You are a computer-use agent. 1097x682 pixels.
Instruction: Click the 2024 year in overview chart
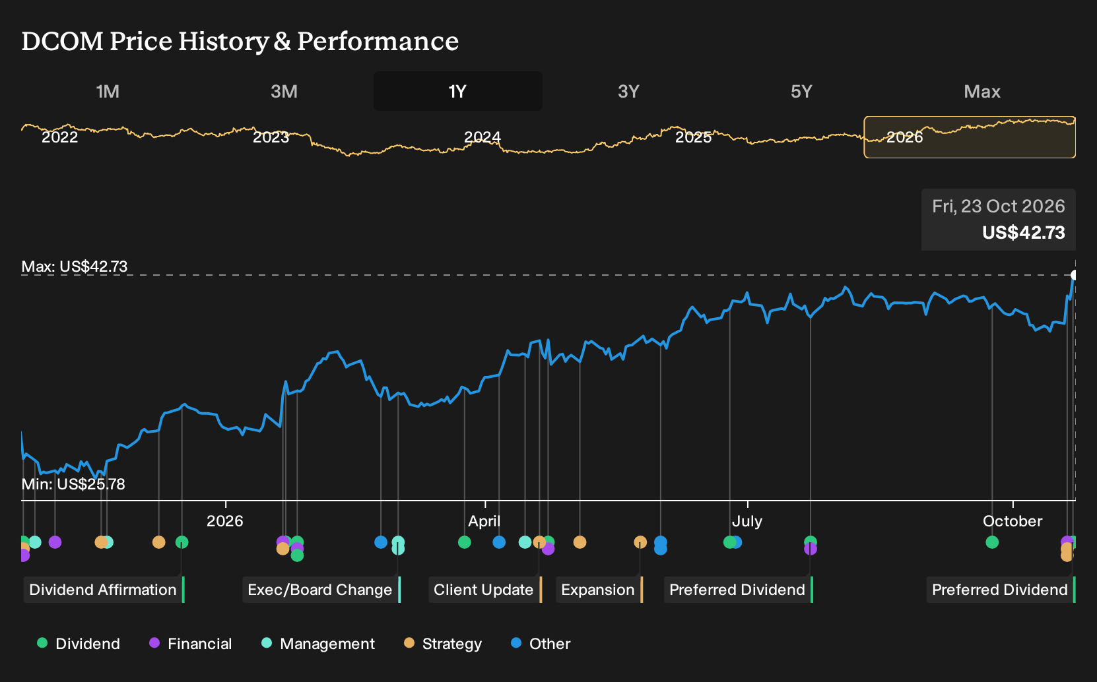[482, 137]
